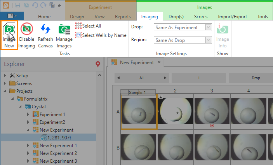Click Refresh Canvas in Tasks group
The image size is (273, 165).
(x=45, y=35)
